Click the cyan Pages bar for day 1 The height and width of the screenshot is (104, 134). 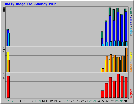(x=9, y=40)
